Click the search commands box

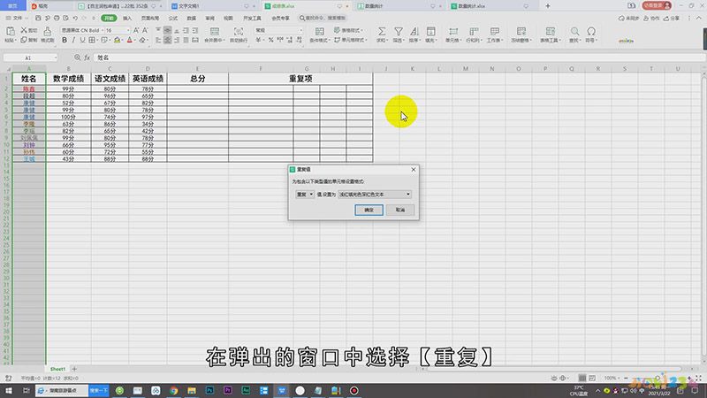[323, 18]
